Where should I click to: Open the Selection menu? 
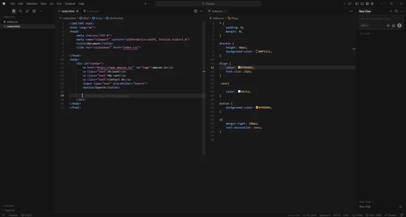pos(32,4)
